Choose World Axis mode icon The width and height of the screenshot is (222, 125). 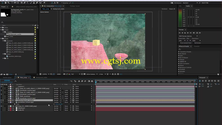click(x=55, y=3)
